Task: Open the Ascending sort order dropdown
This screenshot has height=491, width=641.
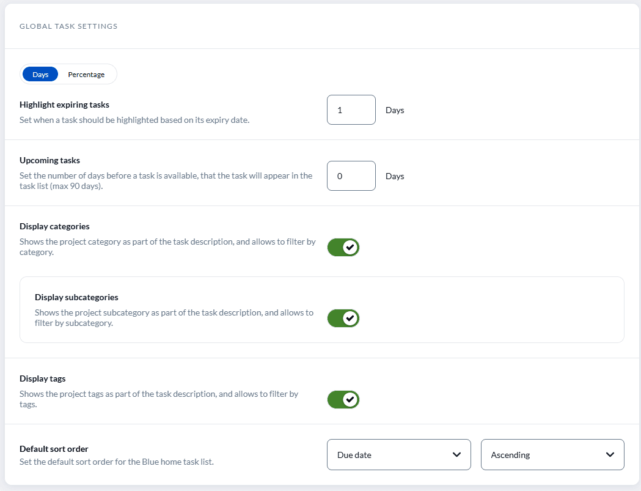Action: (x=552, y=454)
